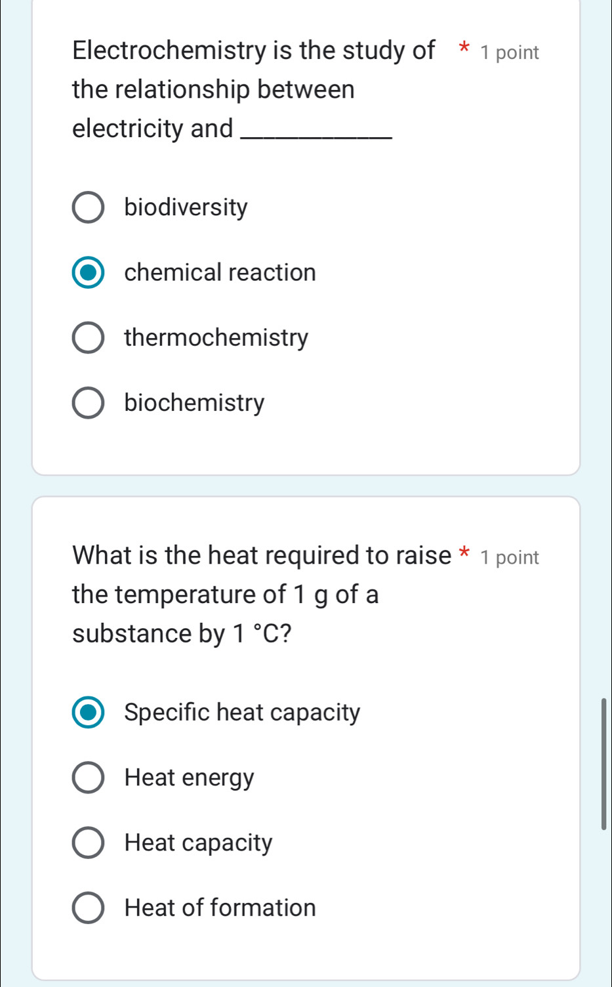This screenshot has height=987, width=612.
Task: Click the Heat capacity answer label
Action: [x=198, y=843]
